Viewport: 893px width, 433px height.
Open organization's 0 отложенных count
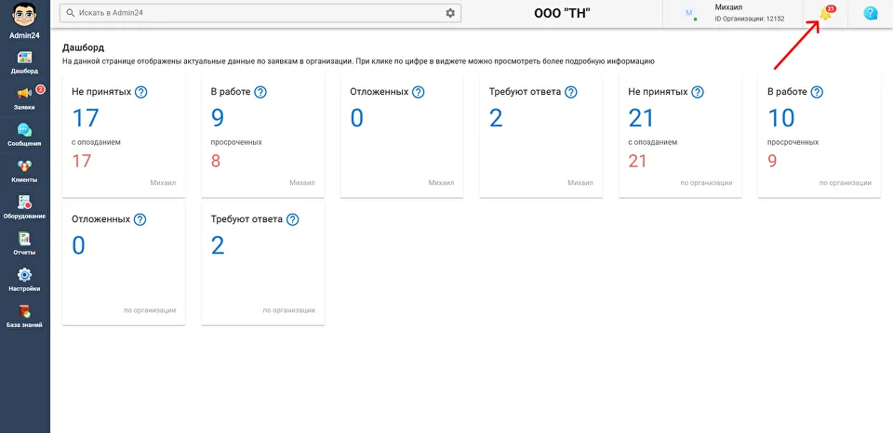tap(78, 246)
